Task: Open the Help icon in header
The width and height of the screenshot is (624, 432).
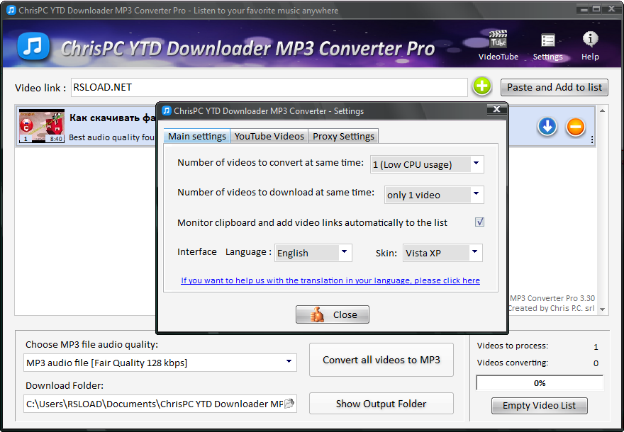Action: tap(590, 46)
